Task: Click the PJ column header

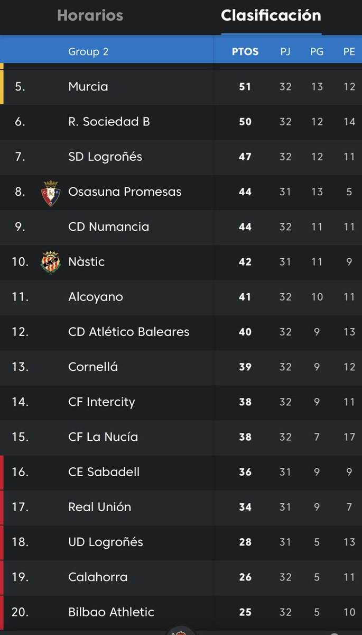Action: coord(285,52)
